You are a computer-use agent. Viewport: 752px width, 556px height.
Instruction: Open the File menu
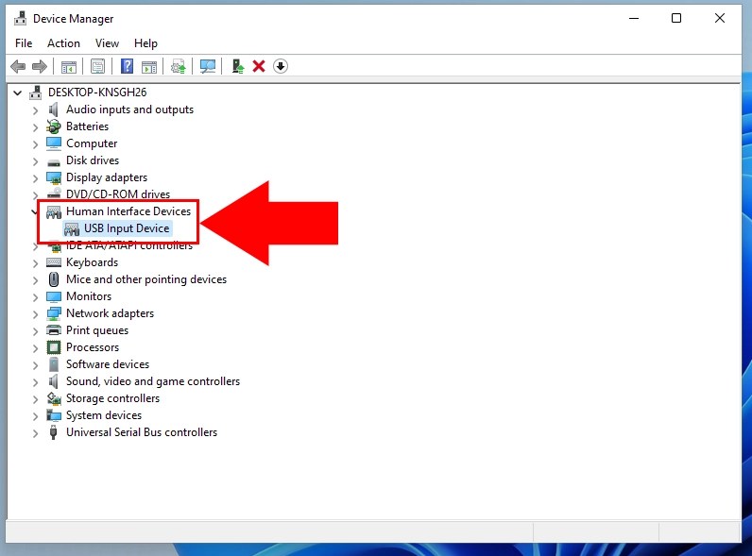pyautogui.click(x=24, y=43)
